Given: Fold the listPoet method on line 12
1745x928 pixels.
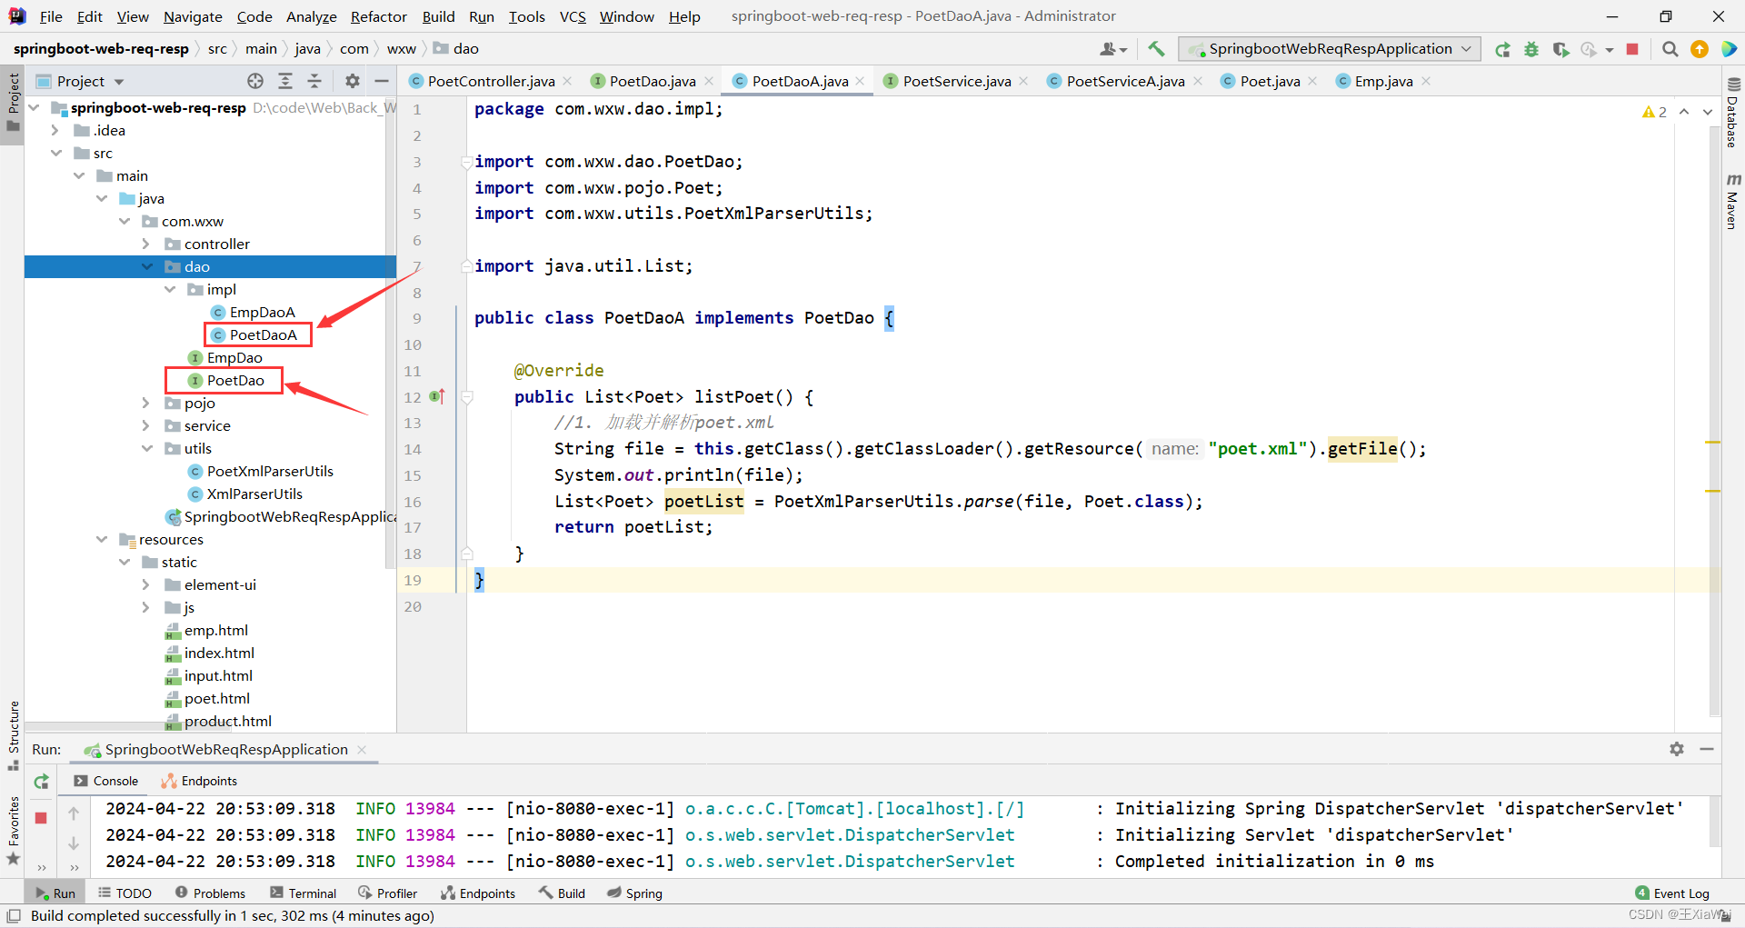Looking at the screenshot, I should pyautogui.click(x=467, y=397).
